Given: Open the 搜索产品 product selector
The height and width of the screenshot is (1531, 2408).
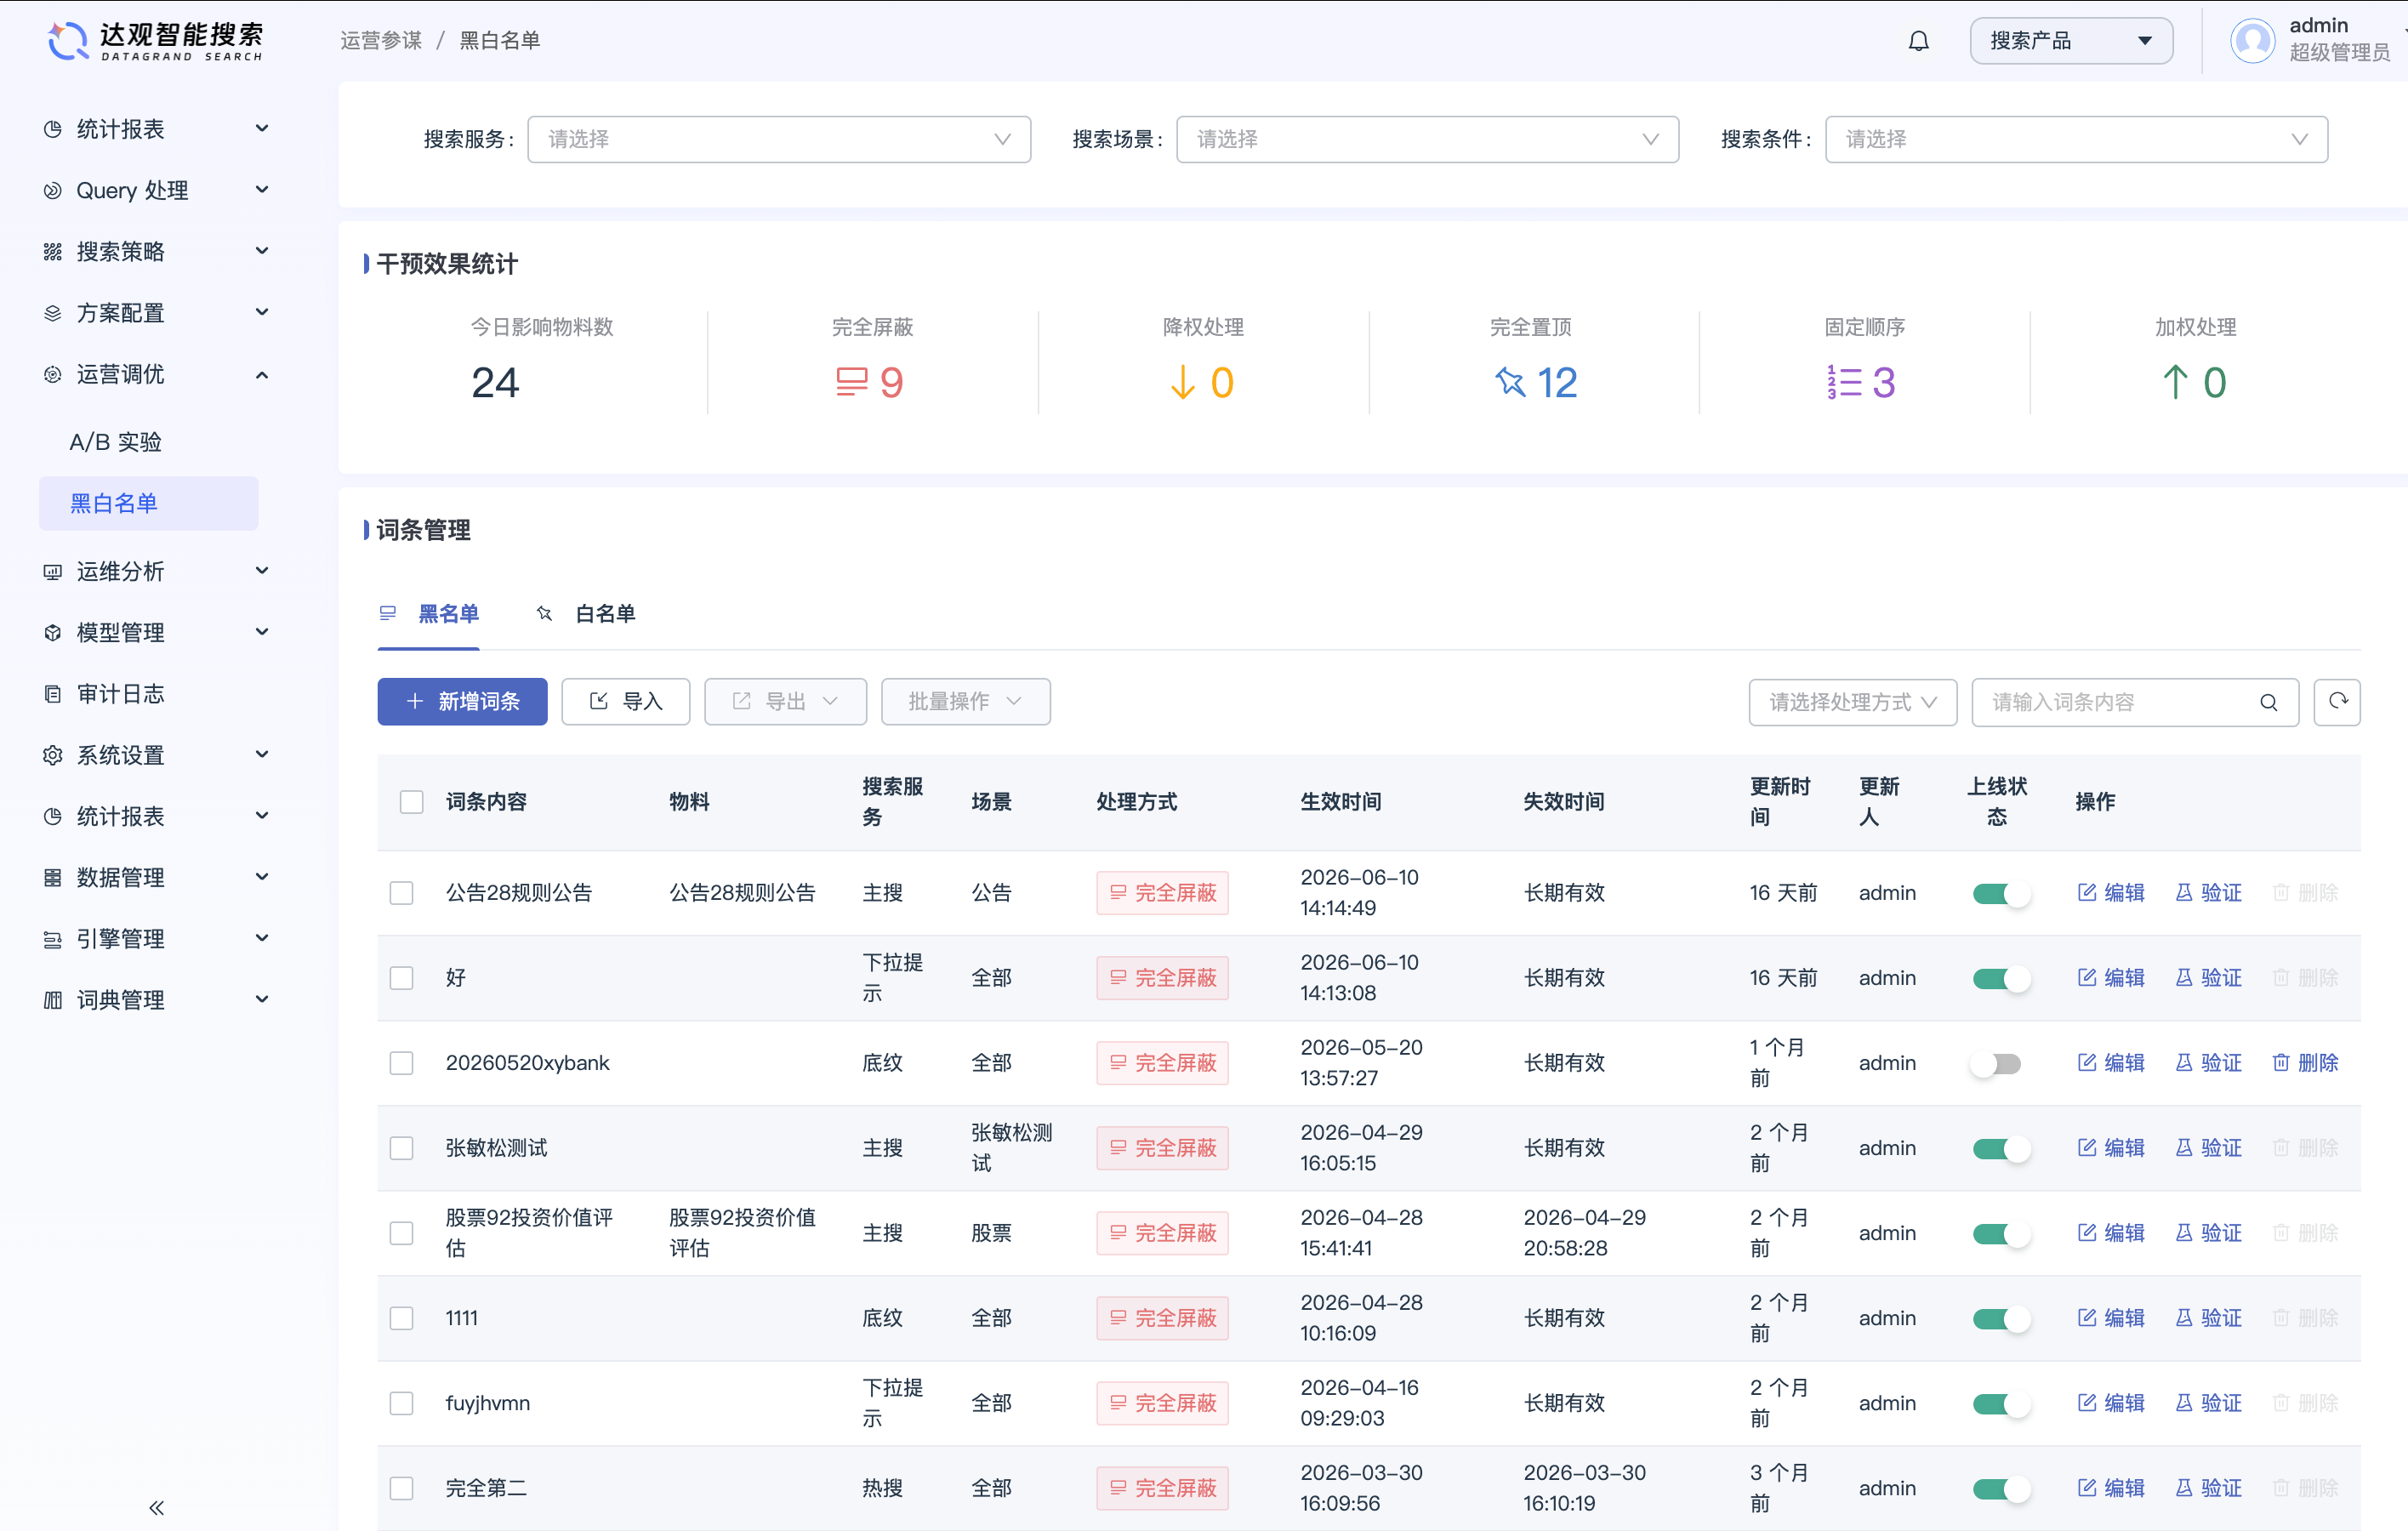Looking at the screenshot, I should 2071,41.
